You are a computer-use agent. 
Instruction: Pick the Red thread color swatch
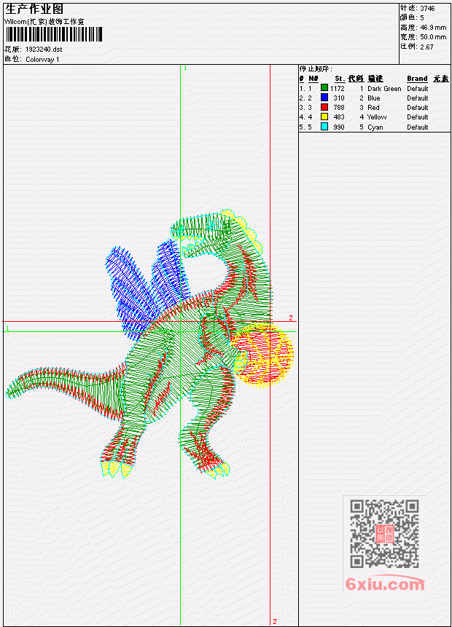point(324,107)
